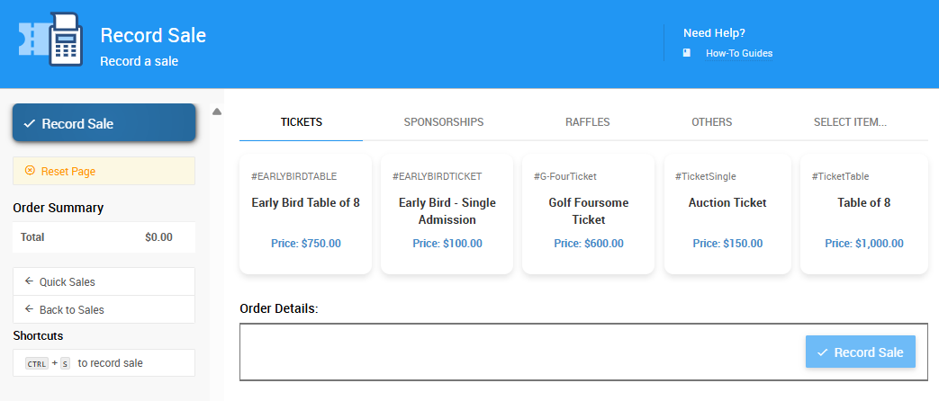Viewport: 939px width, 401px height.
Task: Click the scroll-up triangle beside sidebar
Action: point(217,111)
